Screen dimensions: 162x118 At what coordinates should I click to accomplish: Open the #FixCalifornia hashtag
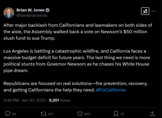click(x=111, y=90)
